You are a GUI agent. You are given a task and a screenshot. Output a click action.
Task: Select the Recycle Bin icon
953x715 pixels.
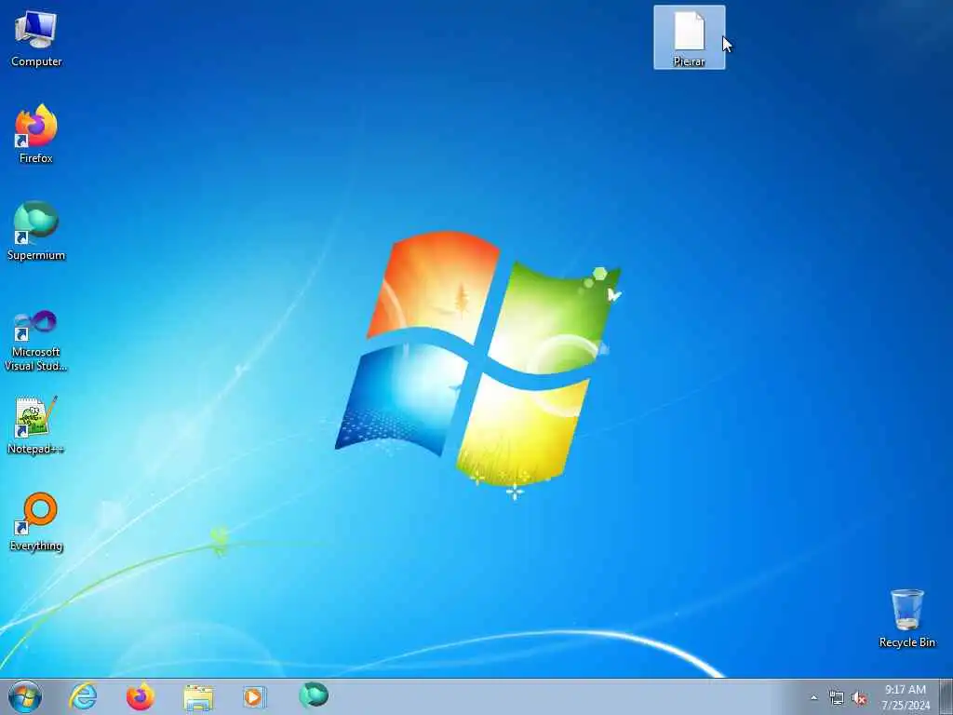(906, 618)
